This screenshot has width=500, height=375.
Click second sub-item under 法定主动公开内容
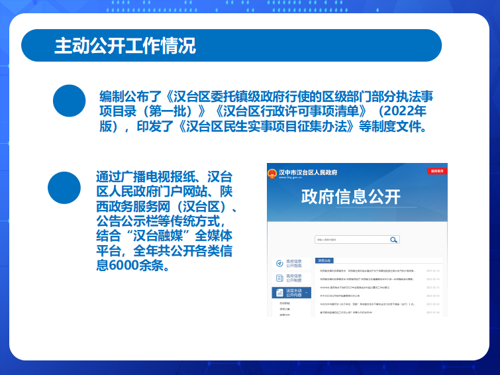pos(285,309)
